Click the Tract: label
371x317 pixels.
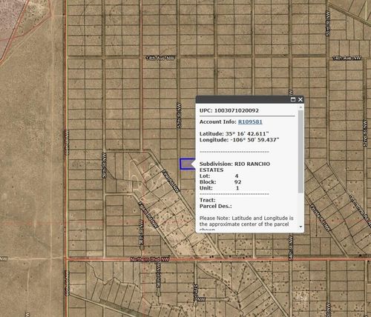[207, 200]
